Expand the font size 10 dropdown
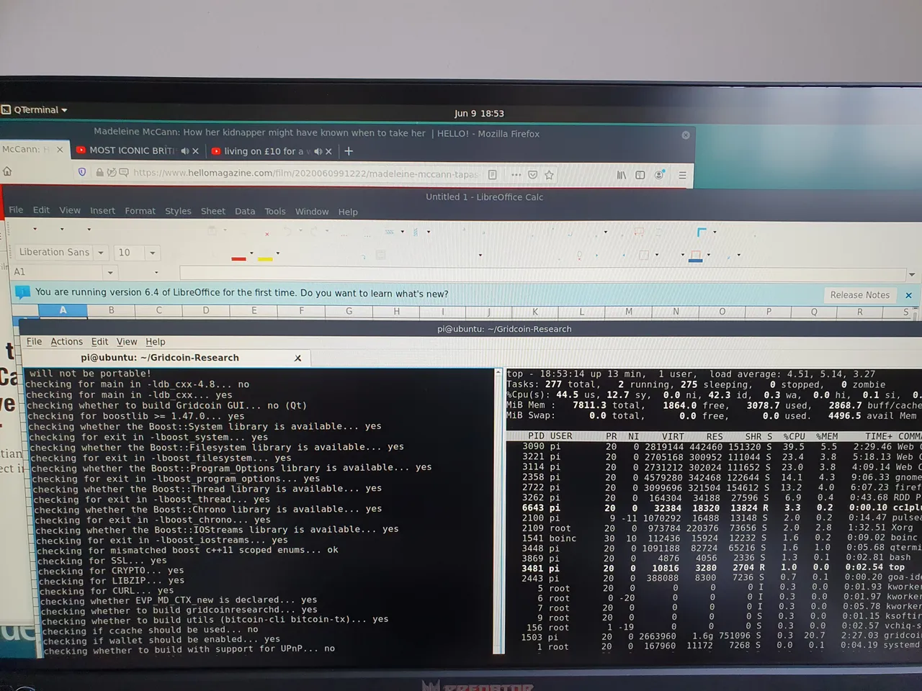This screenshot has width=922, height=691. [x=152, y=253]
